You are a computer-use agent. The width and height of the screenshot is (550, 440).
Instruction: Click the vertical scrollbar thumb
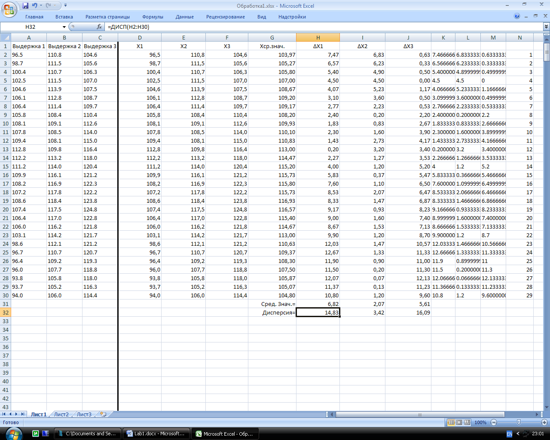click(547, 52)
